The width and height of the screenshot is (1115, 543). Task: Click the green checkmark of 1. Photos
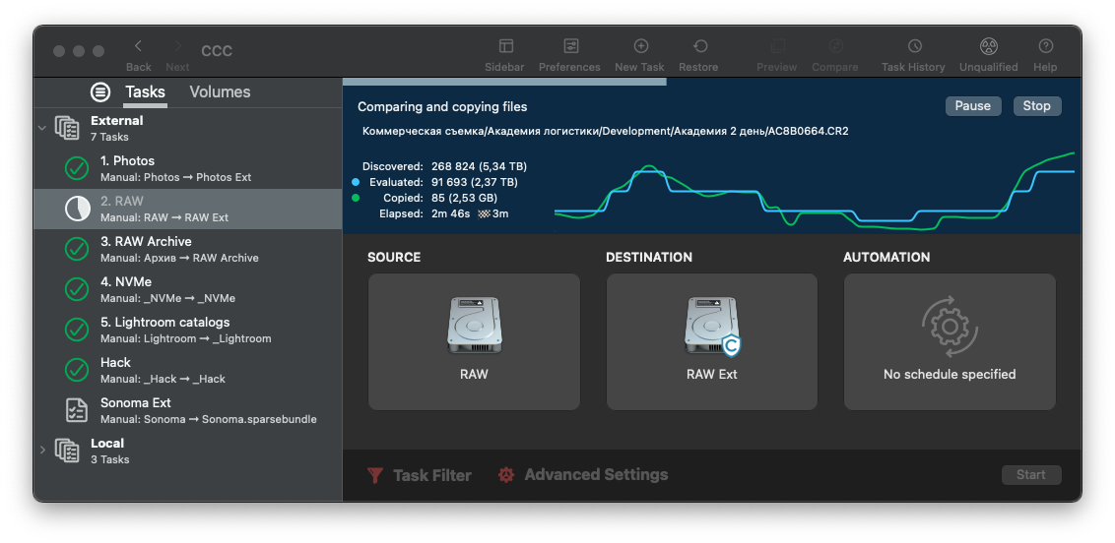point(77,168)
